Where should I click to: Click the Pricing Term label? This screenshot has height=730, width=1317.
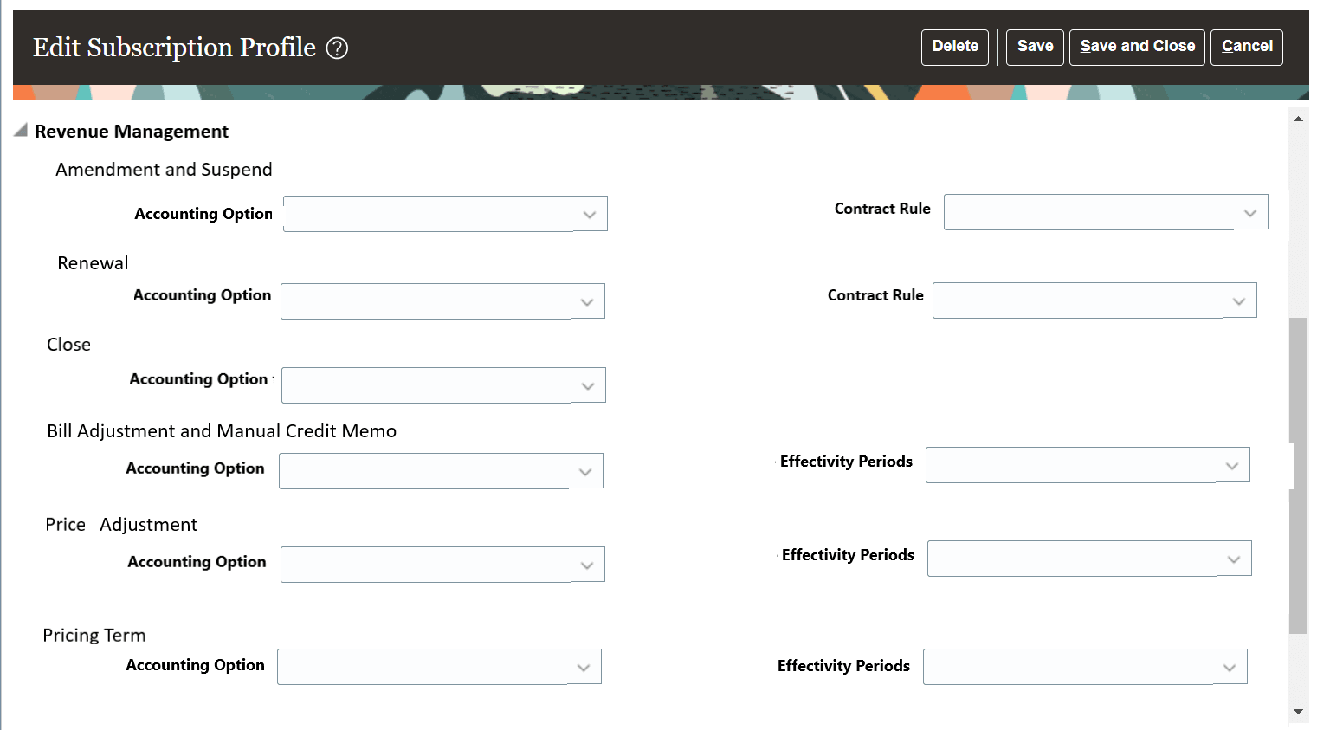click(x=94, y=636)
